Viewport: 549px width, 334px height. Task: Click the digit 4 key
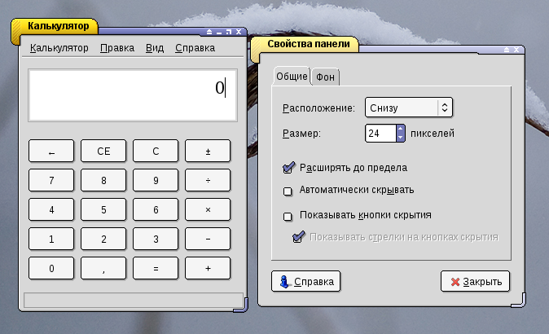tap(51, 209)
